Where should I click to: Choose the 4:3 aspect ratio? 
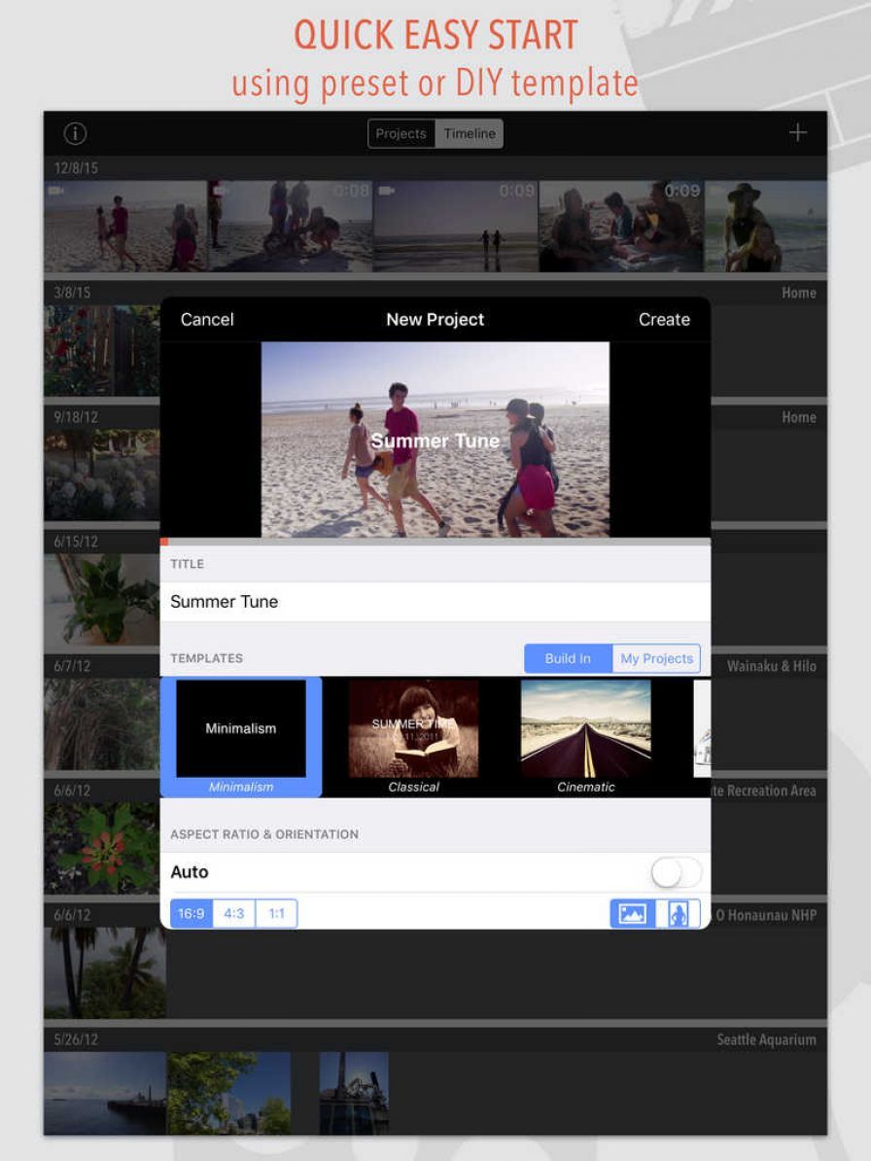point(234,914)
